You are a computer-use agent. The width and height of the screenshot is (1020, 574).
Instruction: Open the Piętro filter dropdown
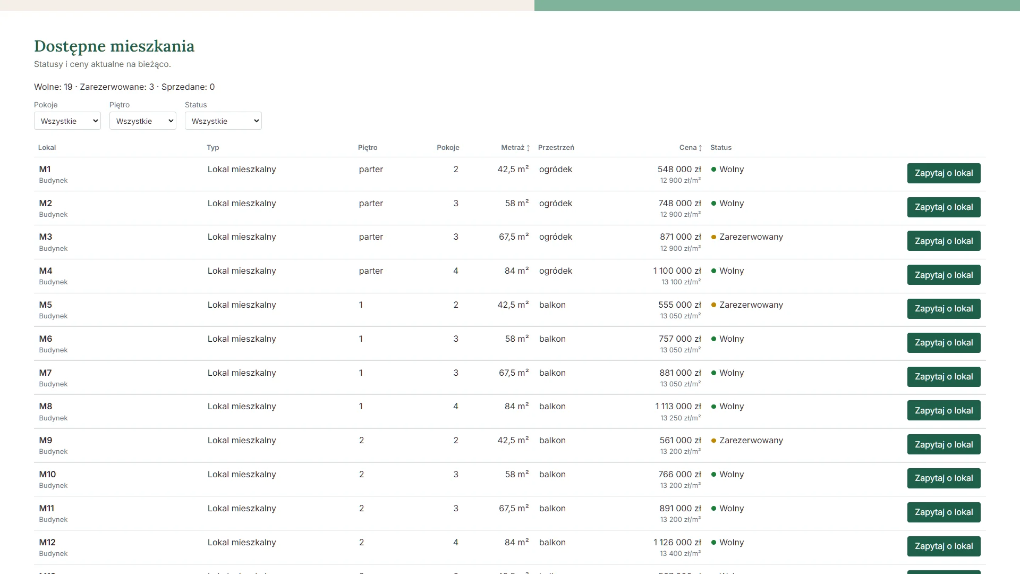pyautogui.click(x=143, y=121)
